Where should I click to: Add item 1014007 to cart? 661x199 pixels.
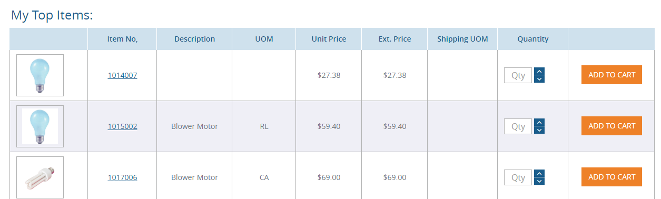(x=611, y=75)
